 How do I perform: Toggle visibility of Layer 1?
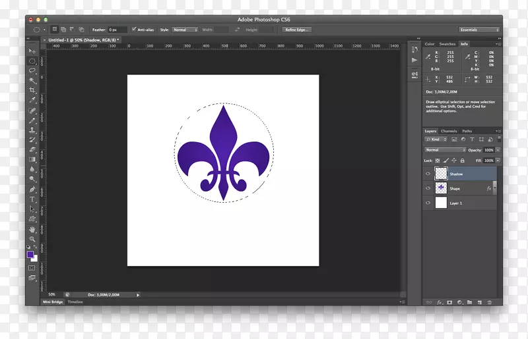pyautogui.click(x=428, y=203)
